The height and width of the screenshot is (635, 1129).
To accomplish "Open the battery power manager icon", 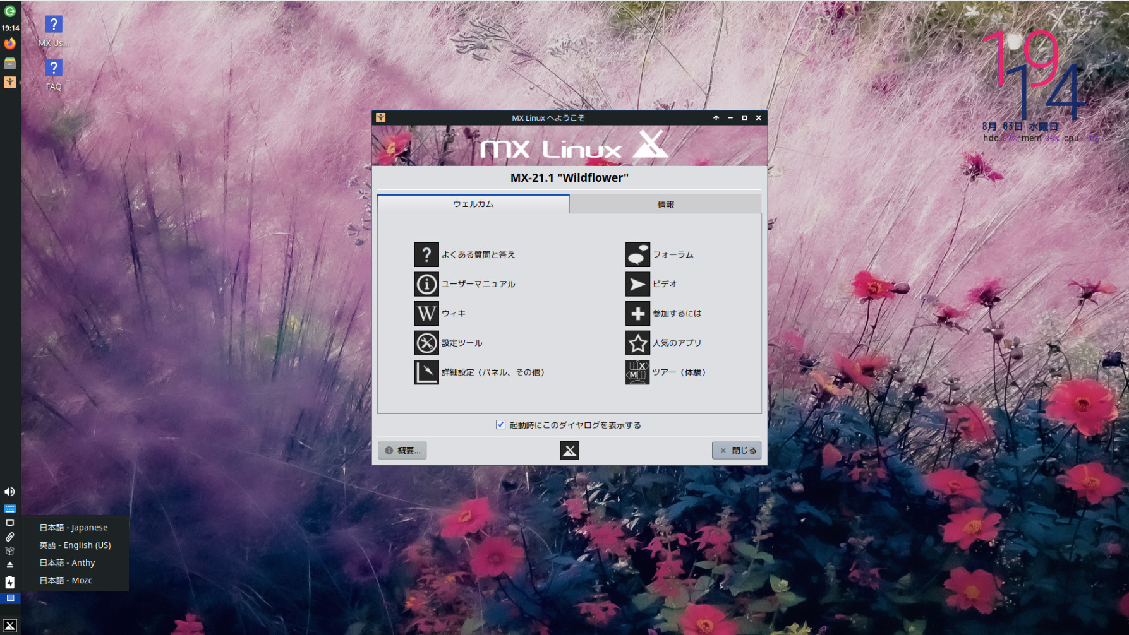I will click(9, 582).
